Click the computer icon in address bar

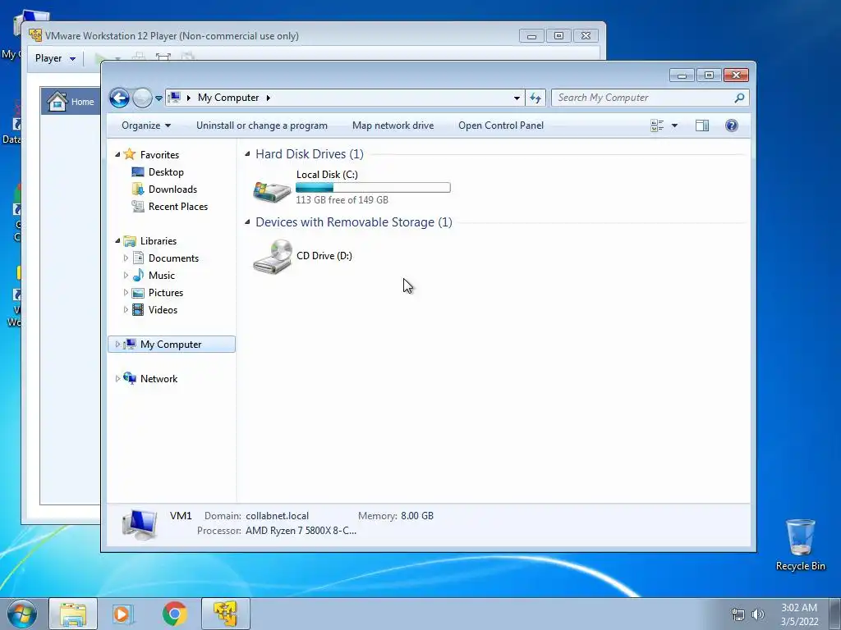(x=174, y=98)
